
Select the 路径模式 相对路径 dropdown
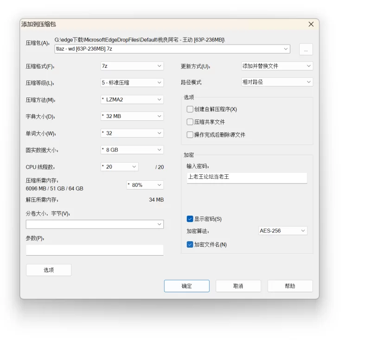(x=277, y=82)
